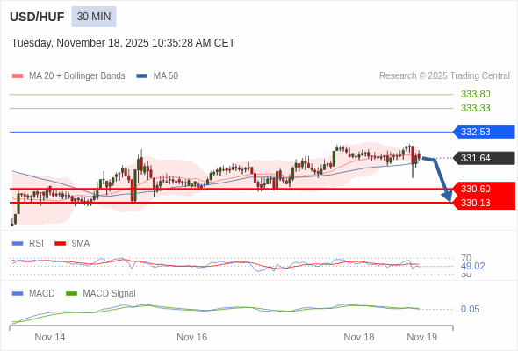This screenshot has height=351, width=518.
Task: Toggle the MACD legend entry
Action: (33, 294)
